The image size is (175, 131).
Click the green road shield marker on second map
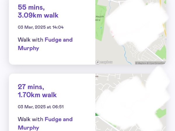click(x=97, y=114)
